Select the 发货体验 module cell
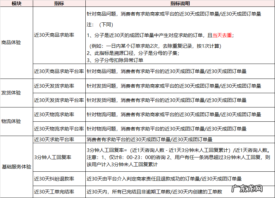This screenshot has height=198, width=275. [x=11, y=92]
